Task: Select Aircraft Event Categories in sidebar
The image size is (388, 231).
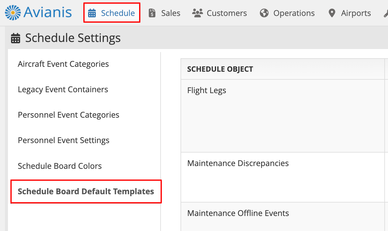Action: pos(63,64)
